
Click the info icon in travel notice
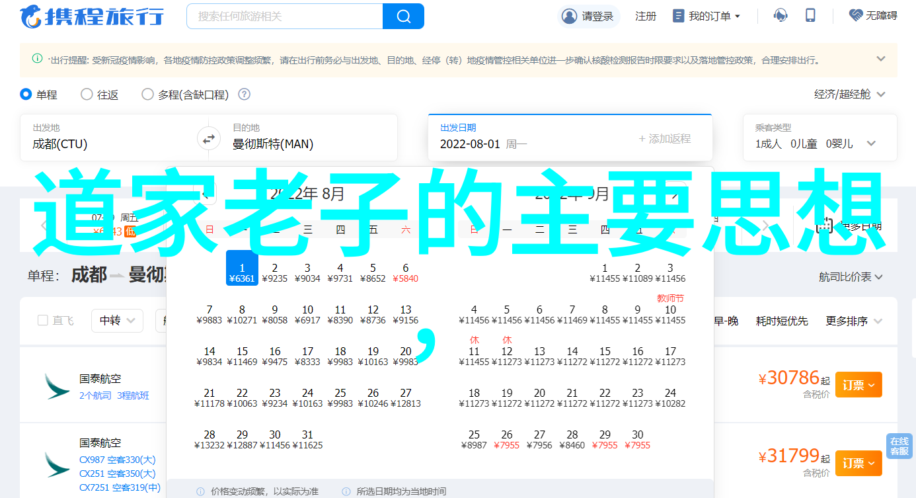pos(37,59)
